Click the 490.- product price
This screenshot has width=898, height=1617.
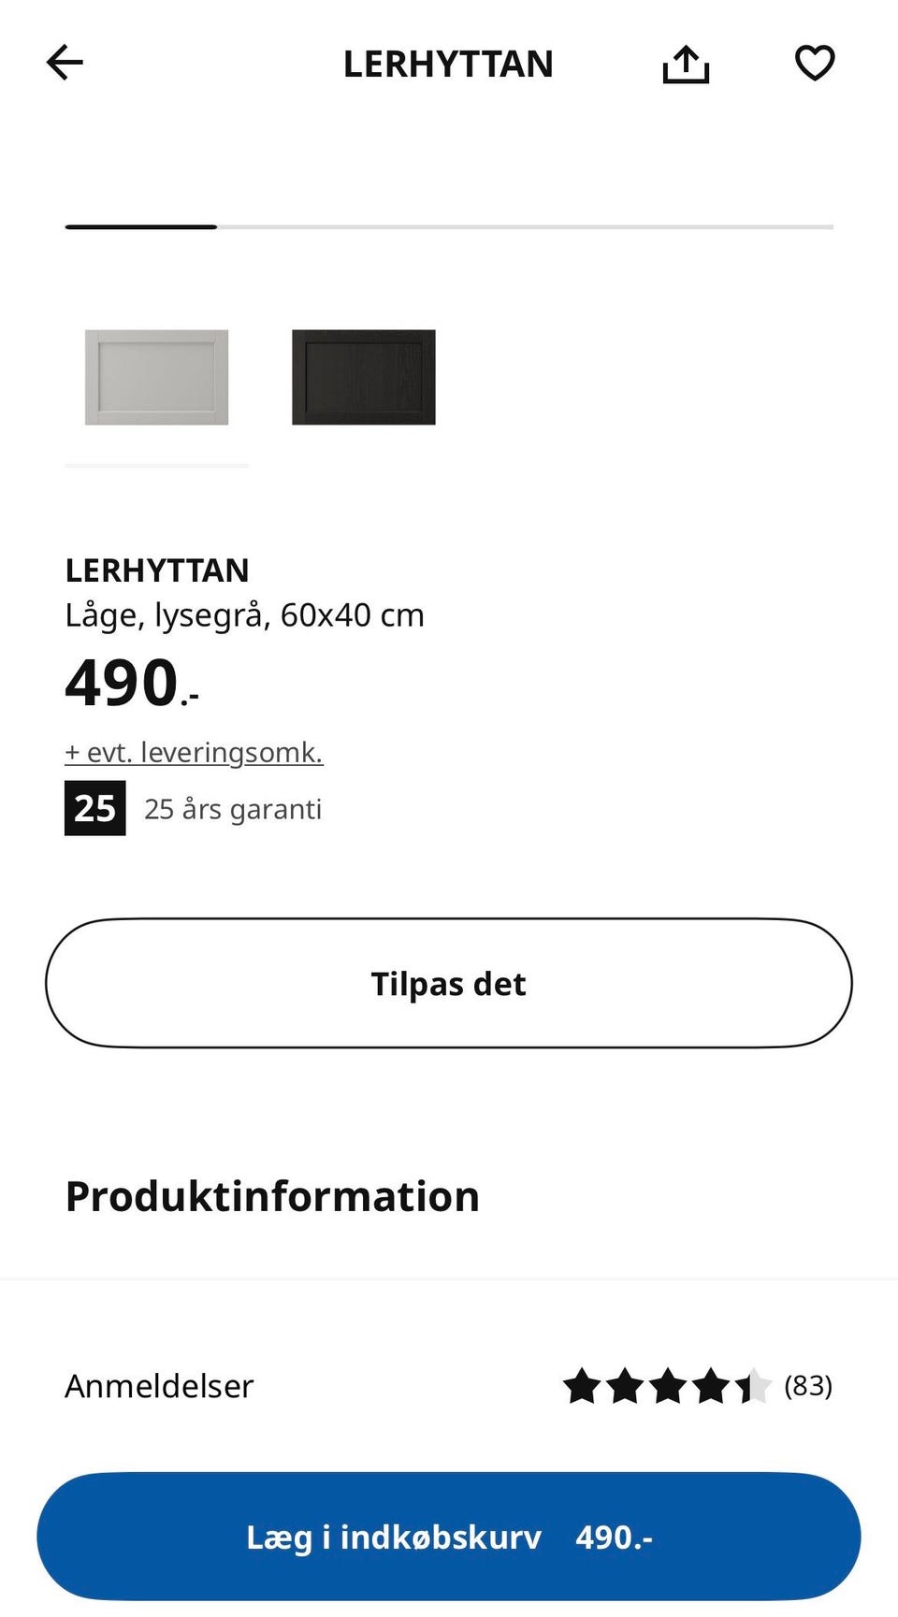coord(131,683)
